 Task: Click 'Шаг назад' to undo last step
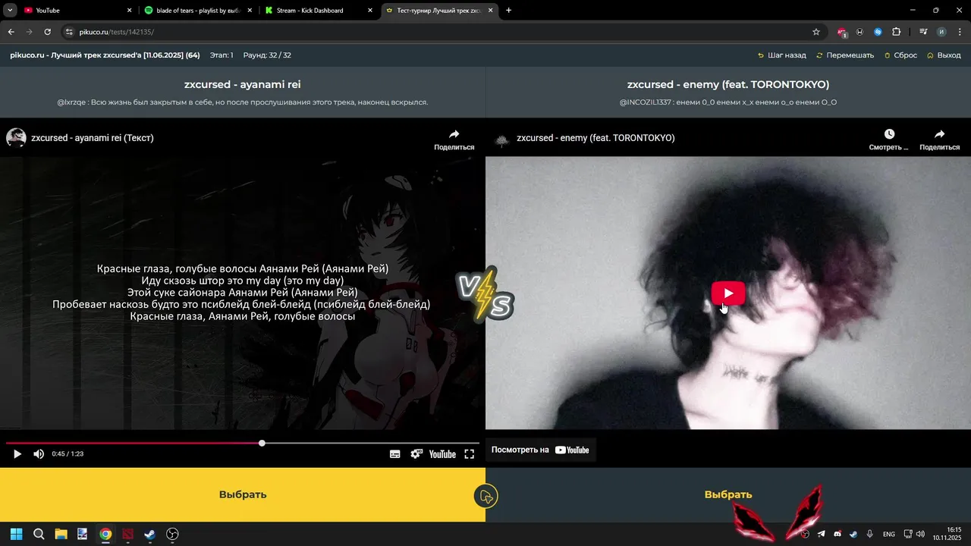[x=782, y=55]
